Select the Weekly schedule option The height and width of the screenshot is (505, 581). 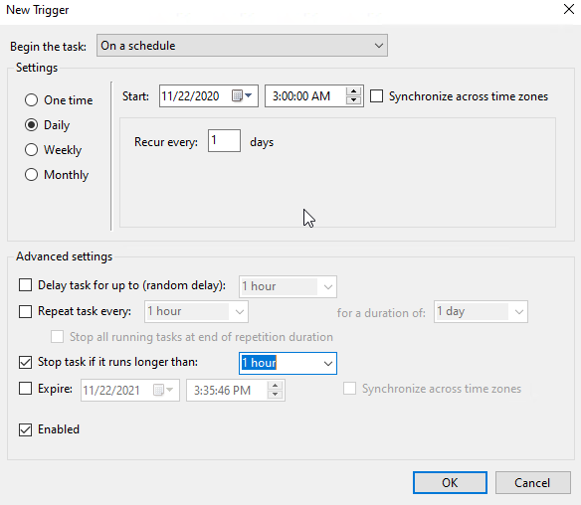[x=31, y=149]
